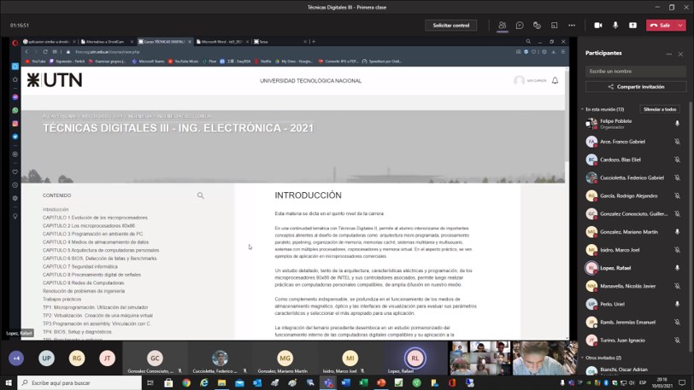Toggle the microphone in the meeting toolbar
The height and width of the screenshot is (390, 694).
click(x=615, y=26)
